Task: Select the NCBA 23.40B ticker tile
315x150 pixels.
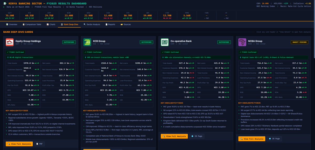Action: [69, 15]
